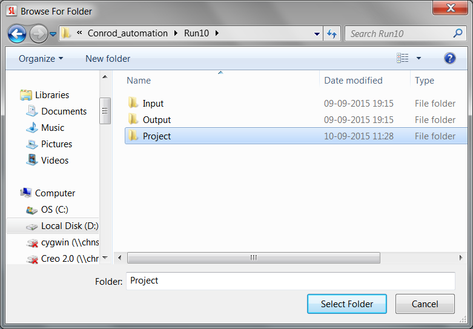Click disconnected Creo 2.0 drive icon

pyautogui.click(x=32, y=259)
